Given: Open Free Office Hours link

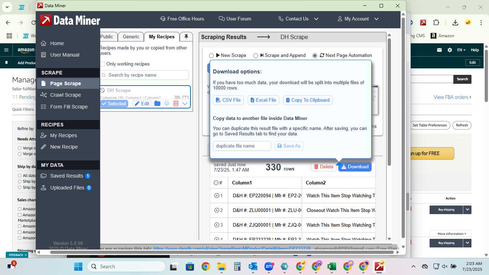Looking at the screenshot, I should pyautogui.click(x=182, y=19).
